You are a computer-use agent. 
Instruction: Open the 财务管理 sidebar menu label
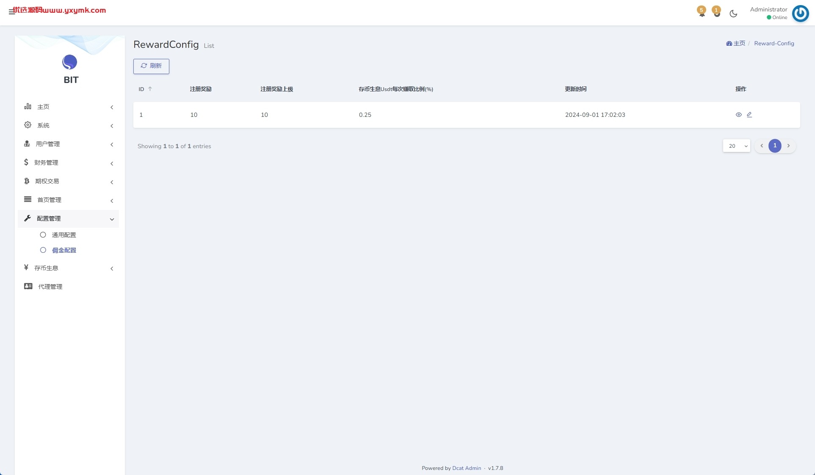[x=46, y=163]
